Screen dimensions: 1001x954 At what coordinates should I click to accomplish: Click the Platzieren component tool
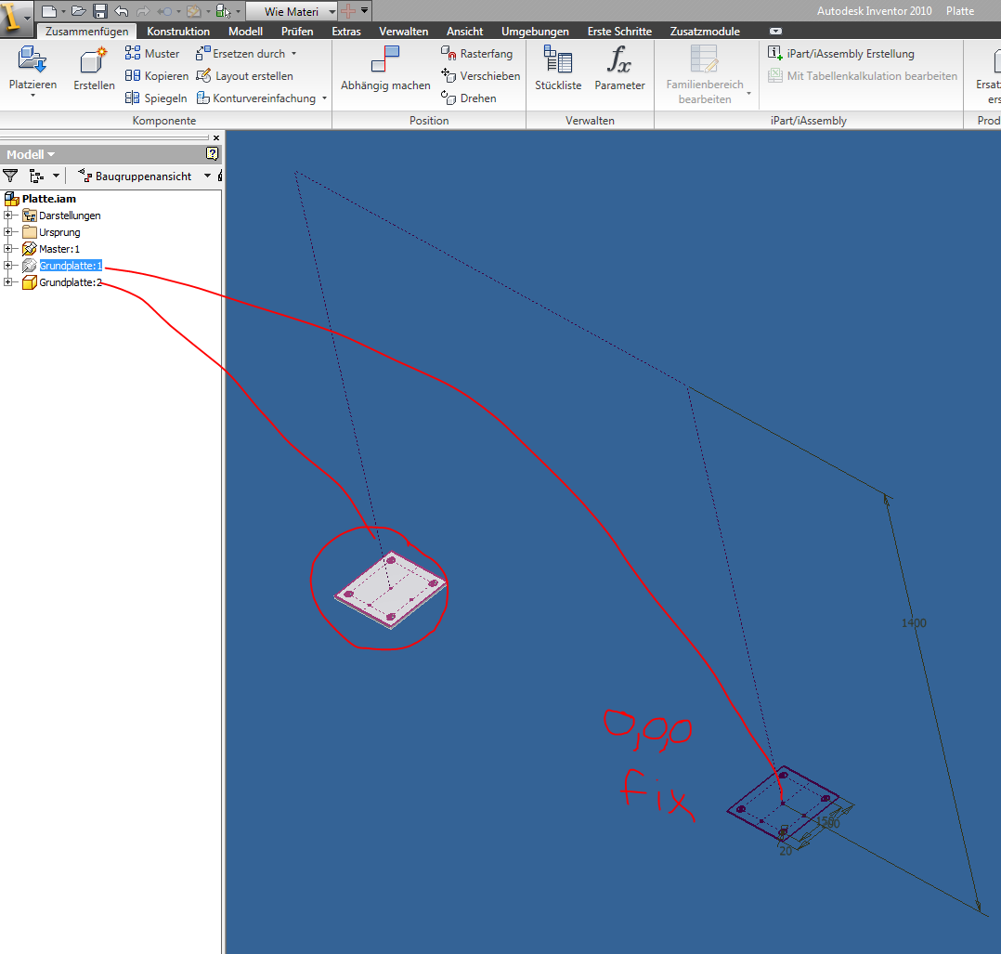(32, 70)
